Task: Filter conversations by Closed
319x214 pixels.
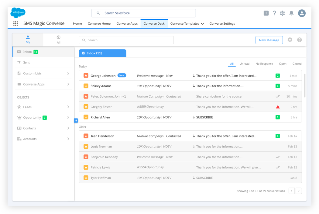Action: (297, 64)
